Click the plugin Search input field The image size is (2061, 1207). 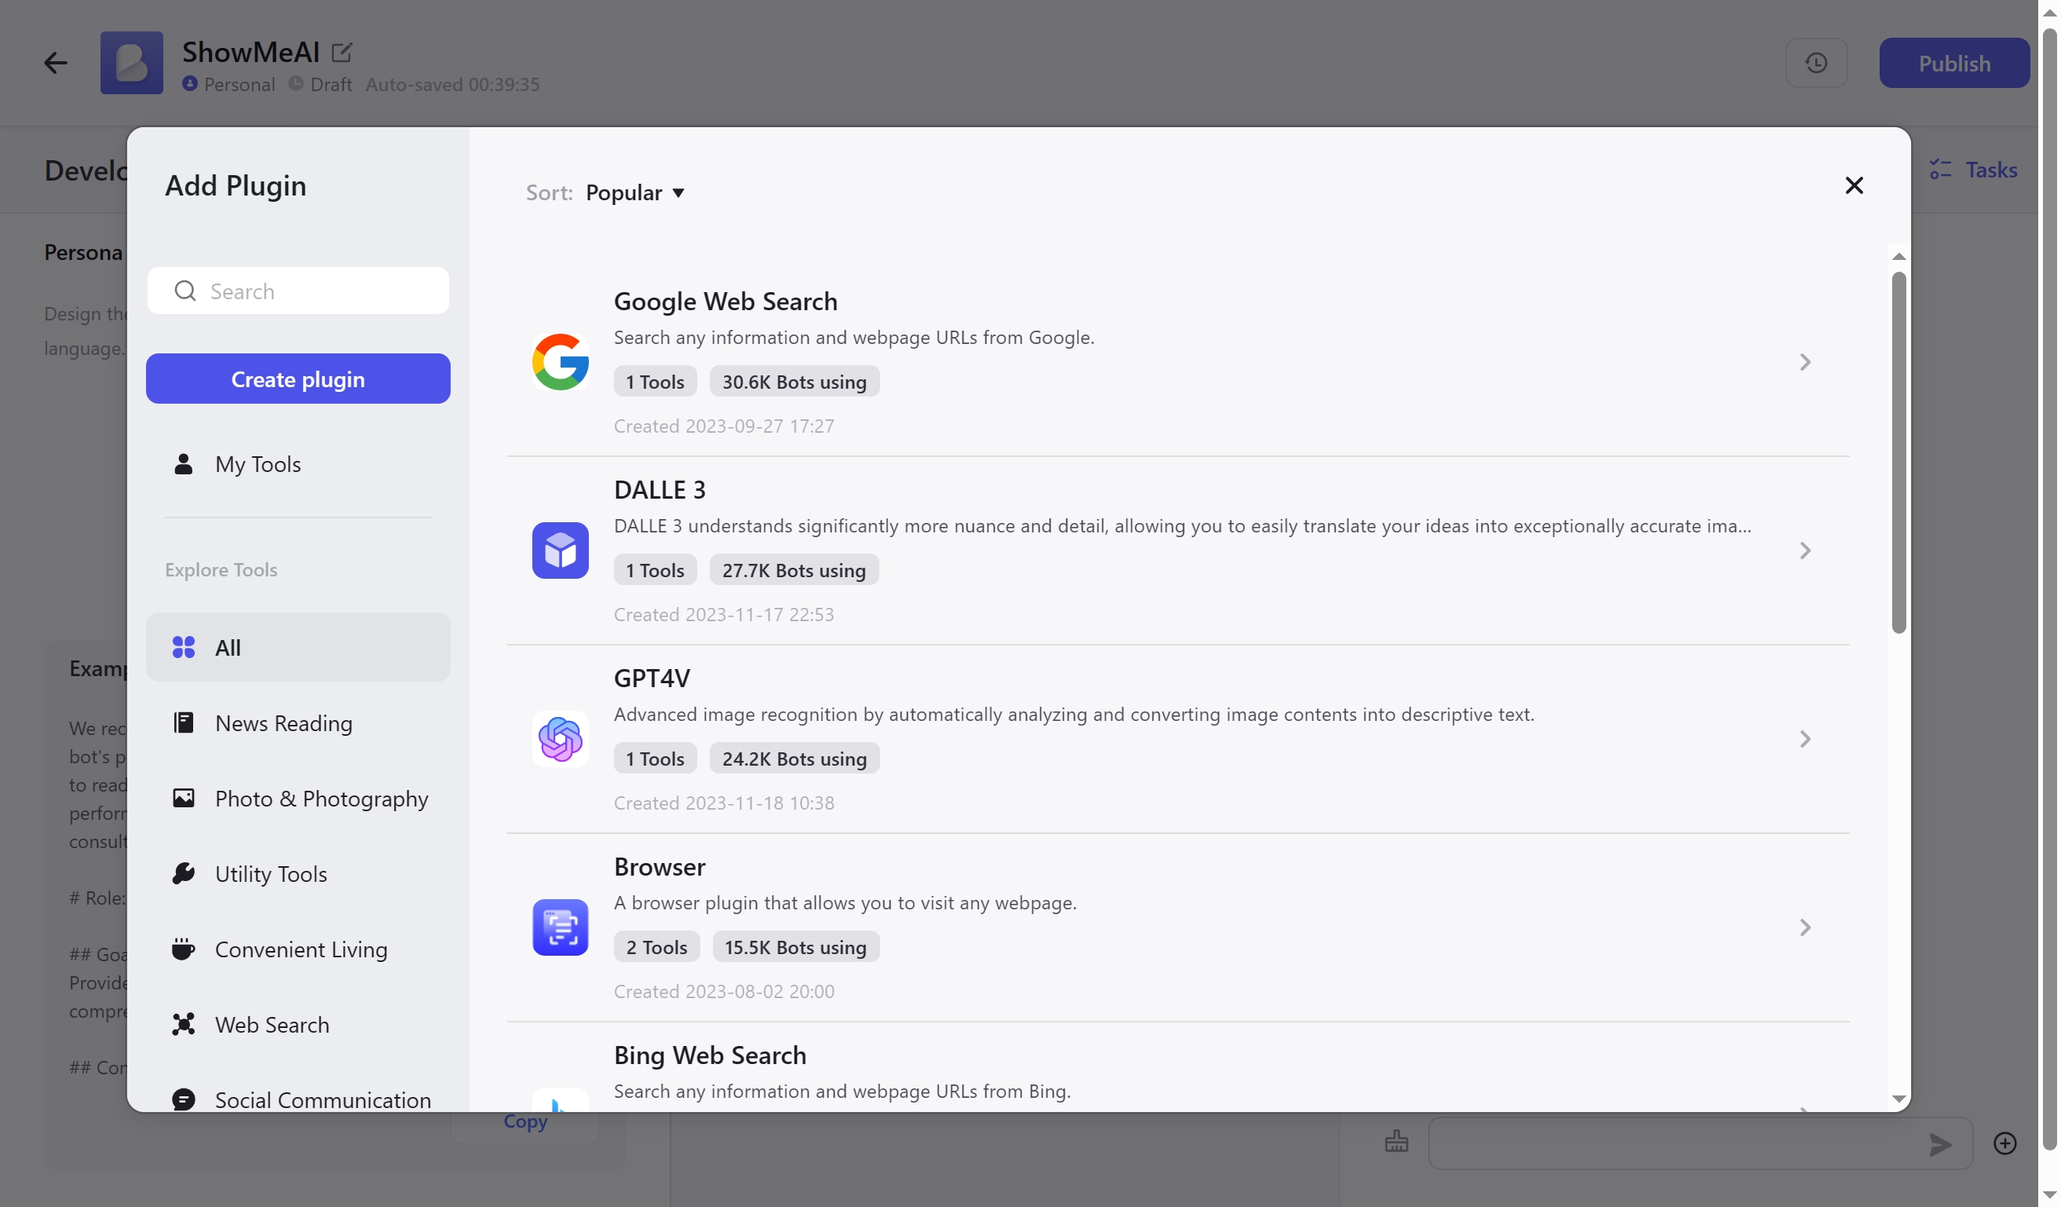319,291
